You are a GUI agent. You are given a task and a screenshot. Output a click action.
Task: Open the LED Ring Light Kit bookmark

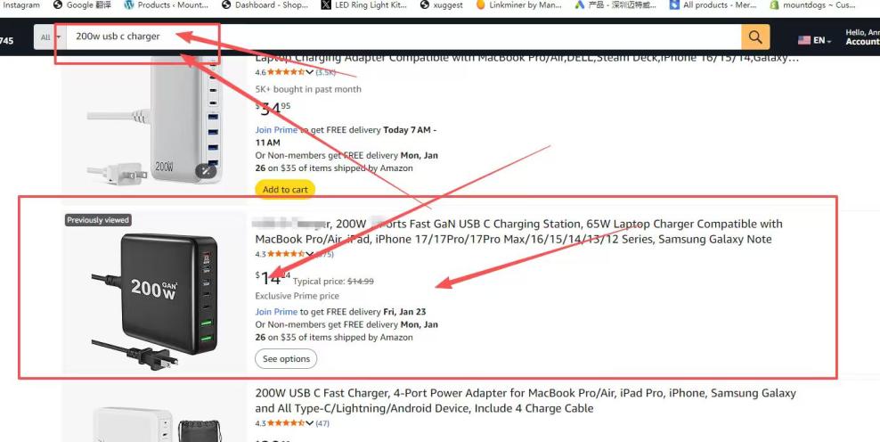click(365, 5)
